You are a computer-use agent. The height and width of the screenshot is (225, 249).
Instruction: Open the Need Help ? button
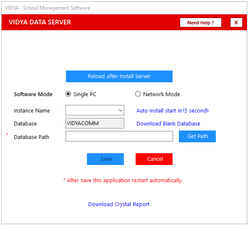[201, 23]
